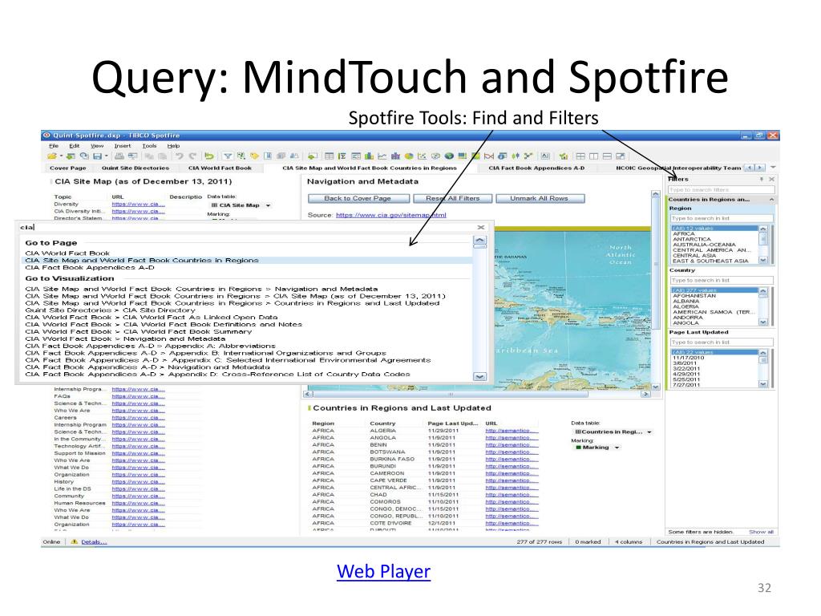Insert a Parallel Coordinate Plot icon
Viewport: 821px width, 616px height.
tap(489, 156)
